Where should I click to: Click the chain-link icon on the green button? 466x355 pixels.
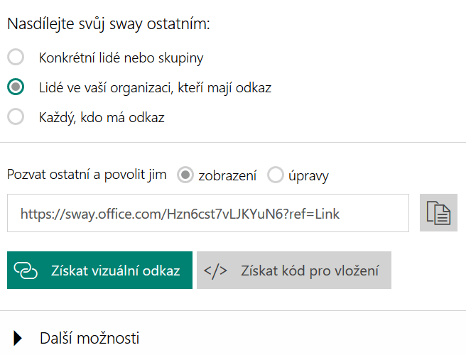[26, 271]
